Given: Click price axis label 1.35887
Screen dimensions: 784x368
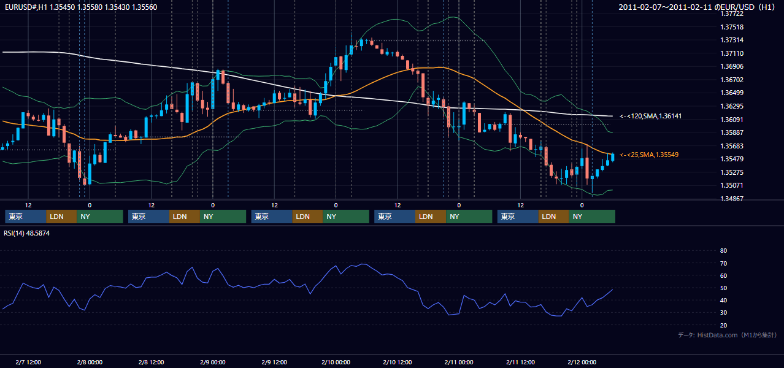Looking at the screenshot, I should pos(732,132).
